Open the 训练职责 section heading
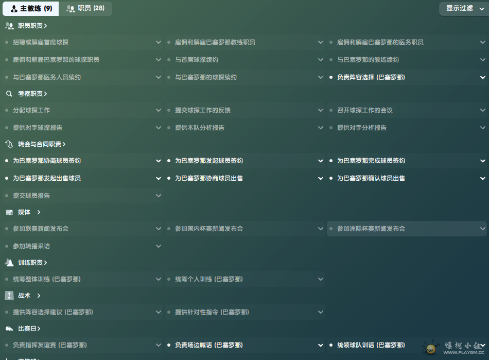This screenshot has height=360, width=489. point(32,263)
